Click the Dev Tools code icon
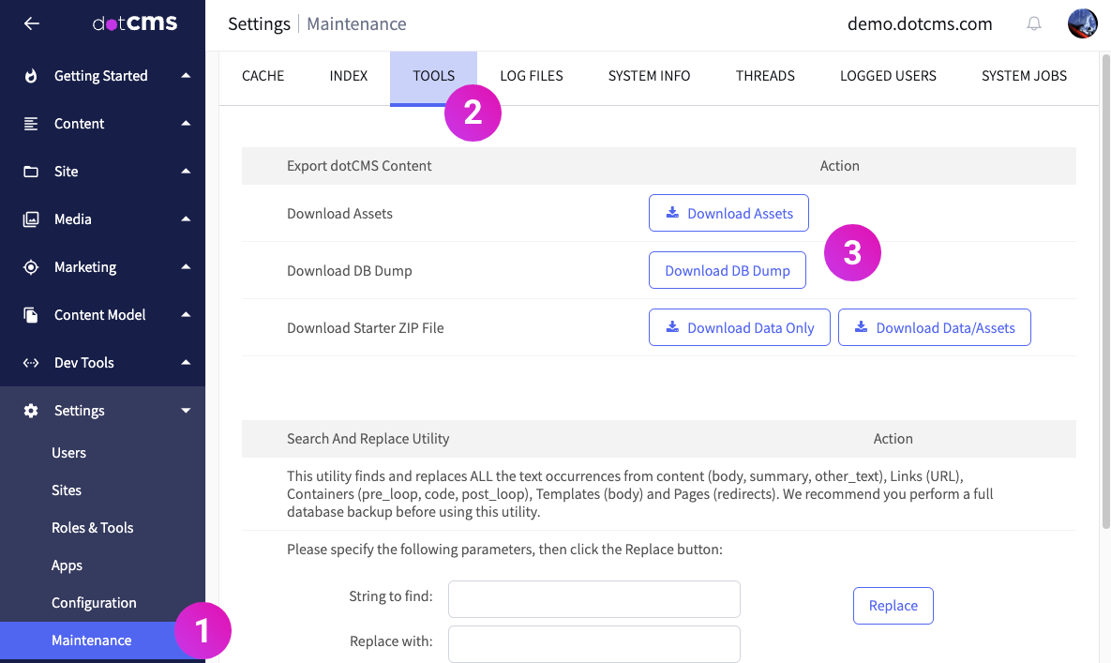 31,363
